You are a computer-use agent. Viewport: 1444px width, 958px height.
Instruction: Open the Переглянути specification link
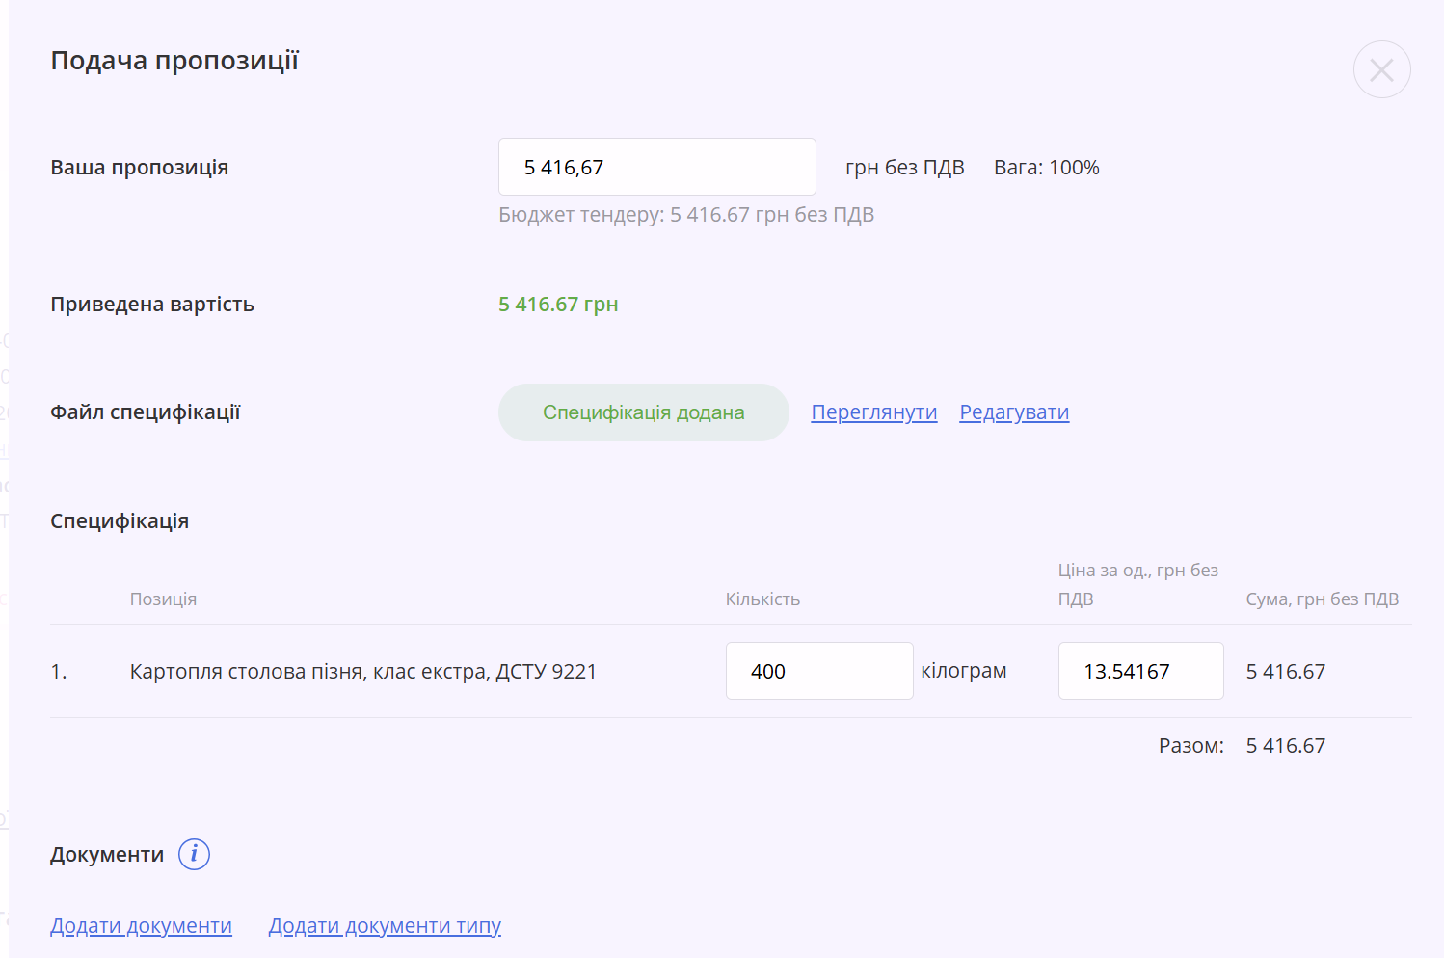tap(874, 412)
